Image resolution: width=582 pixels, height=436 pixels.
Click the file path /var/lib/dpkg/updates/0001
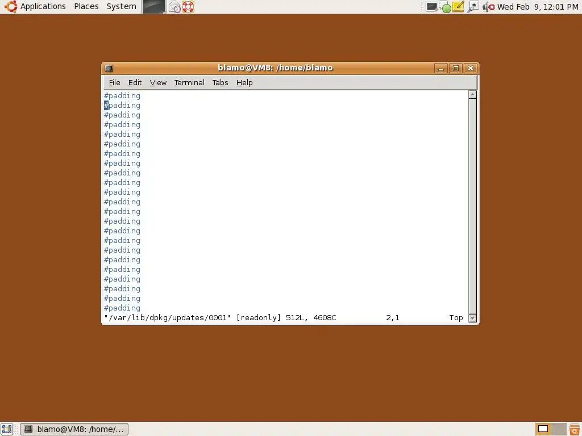[168, 318]
